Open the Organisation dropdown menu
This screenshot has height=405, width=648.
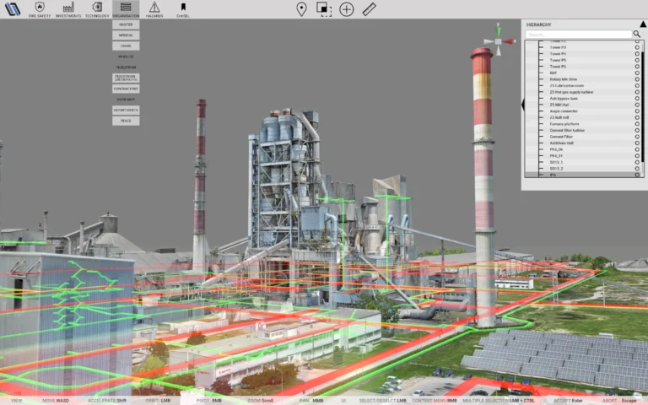tap(126, 9)
